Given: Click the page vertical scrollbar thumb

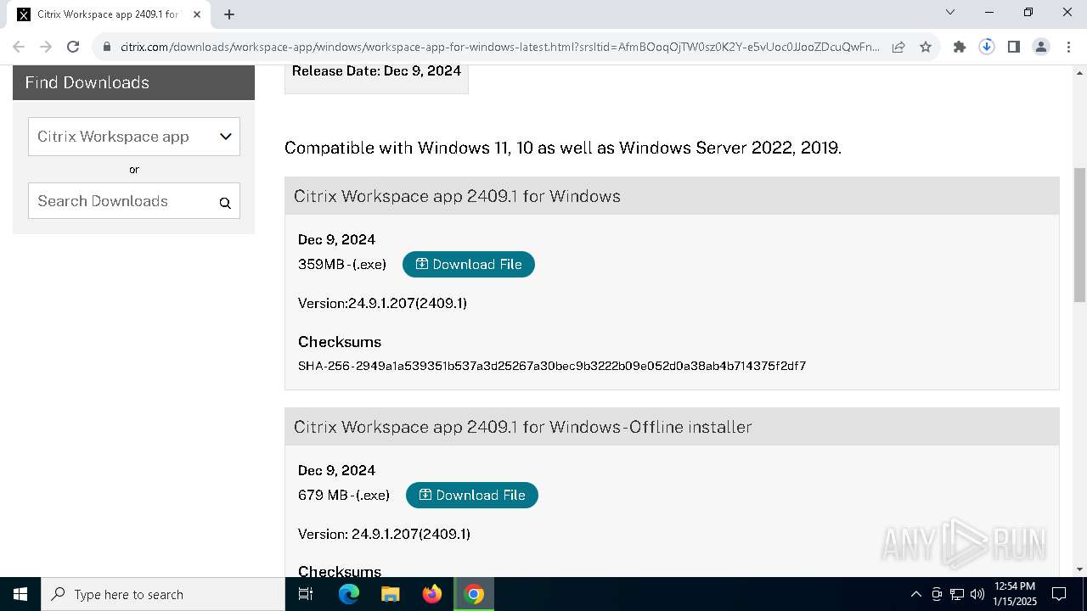Looking at the screenshot, I should pyautogui.click(x=1080, y=235).
